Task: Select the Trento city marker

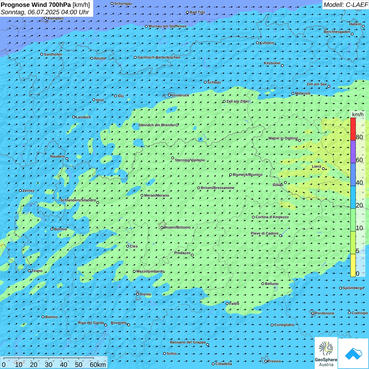Action: (x=138, y=294)
